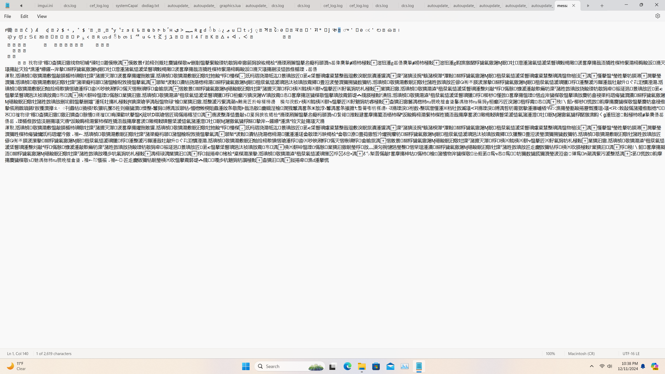Open autoupdate_ tab right of dxdiag.txt
The image size is (665, 374).
click(178, 5)
